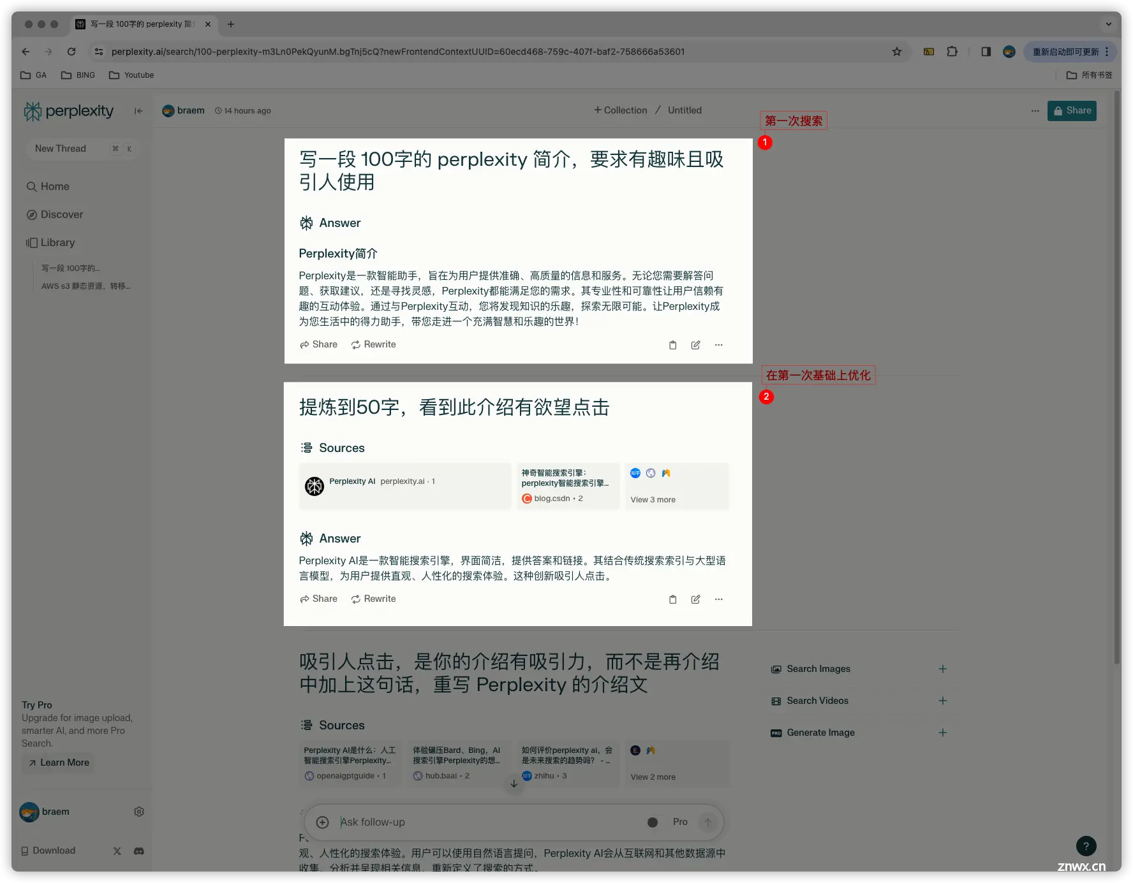Click the page vertical scrollbar
The height and width of the screenshot is (883, 1133).
coord(1116,376)
